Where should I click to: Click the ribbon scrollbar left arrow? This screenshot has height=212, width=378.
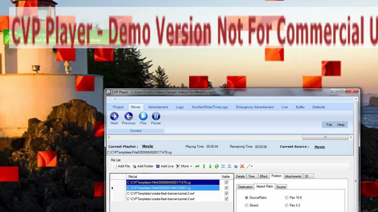(x=109, y=137)
